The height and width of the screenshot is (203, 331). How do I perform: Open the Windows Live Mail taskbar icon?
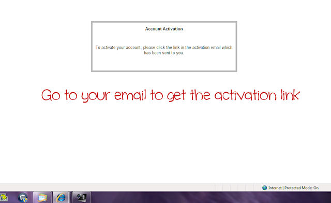(42, 197)
